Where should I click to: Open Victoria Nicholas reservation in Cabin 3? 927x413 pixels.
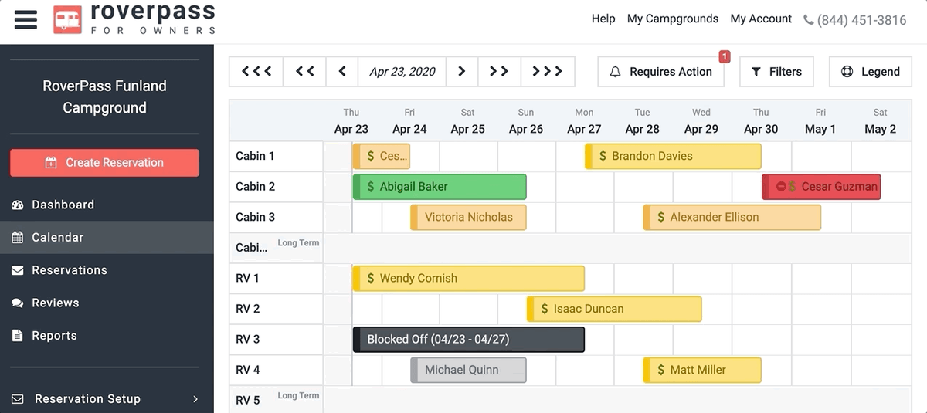click(468, 217)
